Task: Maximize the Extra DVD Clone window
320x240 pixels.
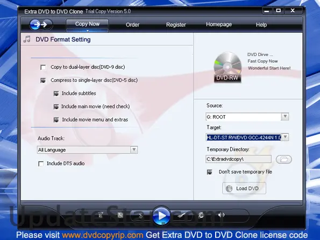Action: click(x=279, y=11)
